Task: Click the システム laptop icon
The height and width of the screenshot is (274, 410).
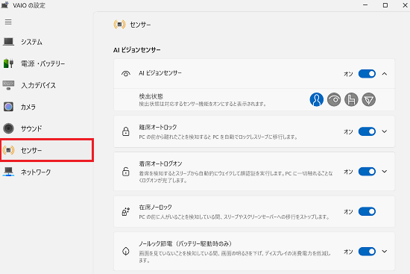Action: [8, 42]
